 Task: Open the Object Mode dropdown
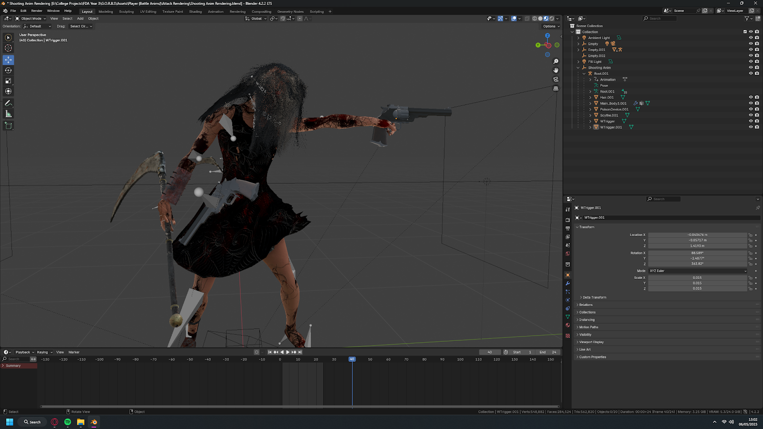(31, 19)
